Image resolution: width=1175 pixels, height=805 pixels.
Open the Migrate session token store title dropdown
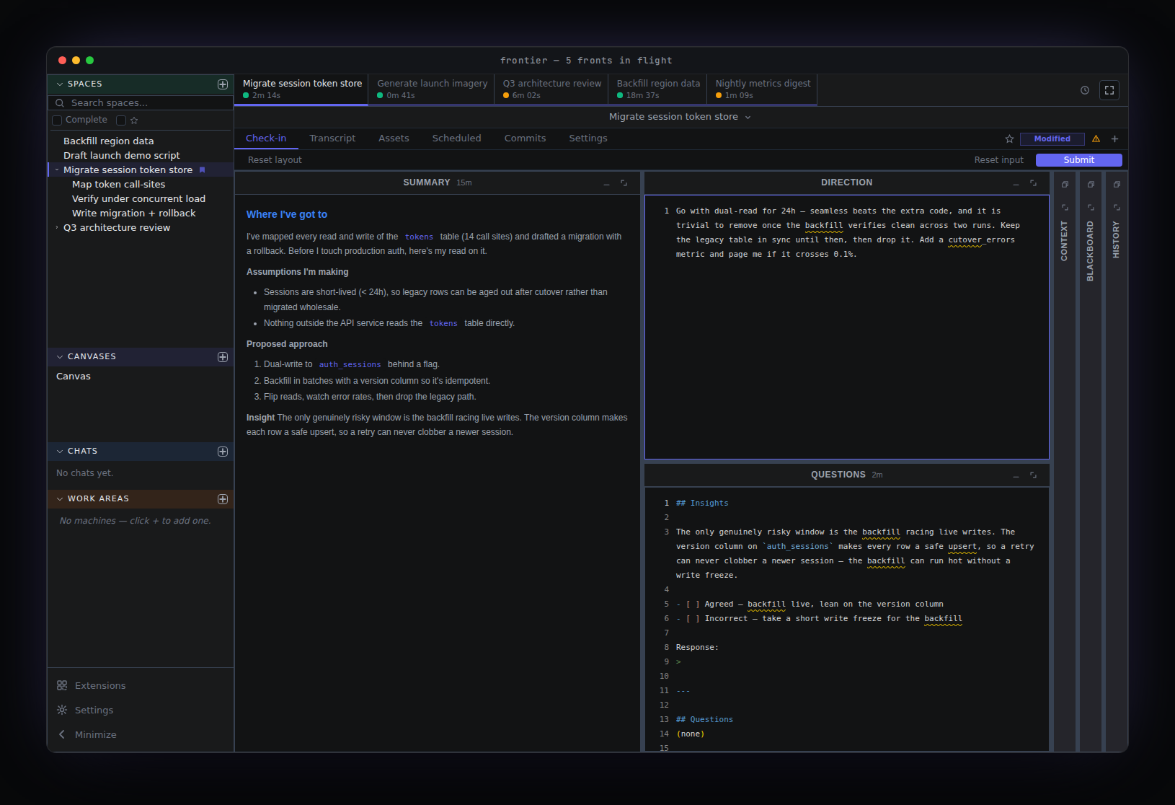748,117
